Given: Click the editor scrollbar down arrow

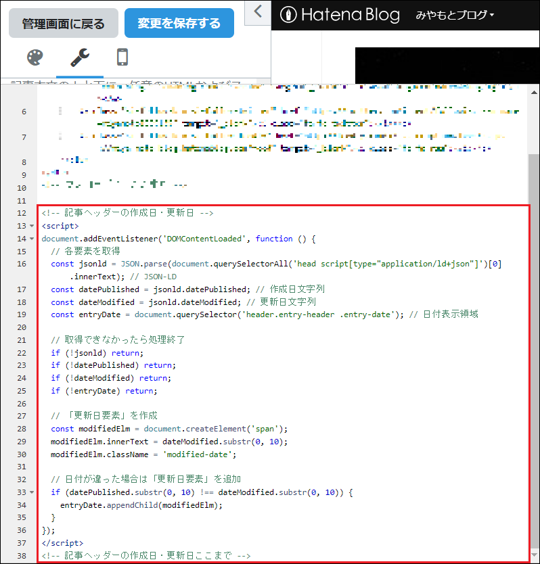Looking at the screenshot, I should pyautogui.click(x=534, y=555).
